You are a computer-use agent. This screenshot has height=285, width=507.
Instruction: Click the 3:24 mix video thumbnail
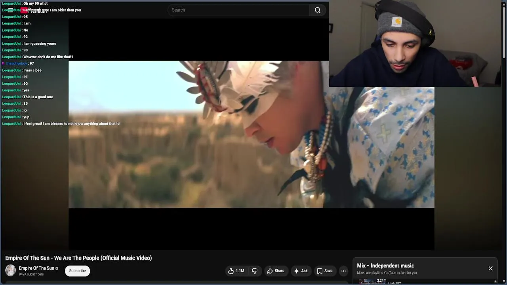(x=372, y=281)
